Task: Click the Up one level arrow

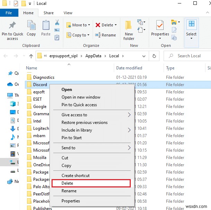Action: 31,56
